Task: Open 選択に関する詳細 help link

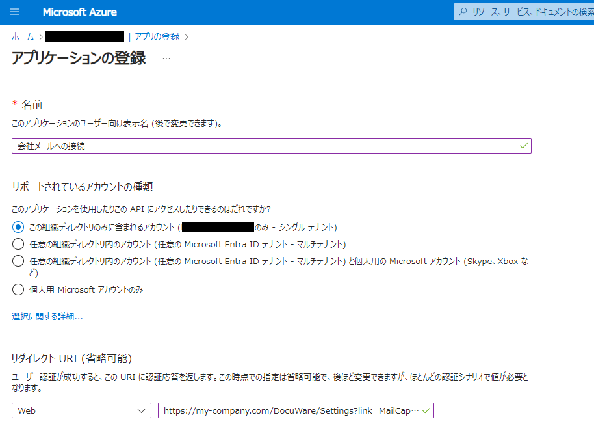Action: pyautogui.click(x=47, y=316)
